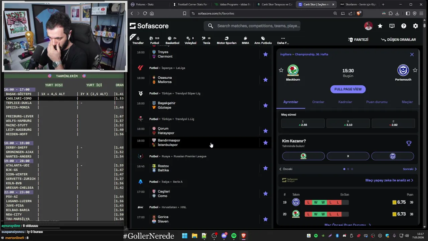Close the match detail panel

[x=412, y=55]
